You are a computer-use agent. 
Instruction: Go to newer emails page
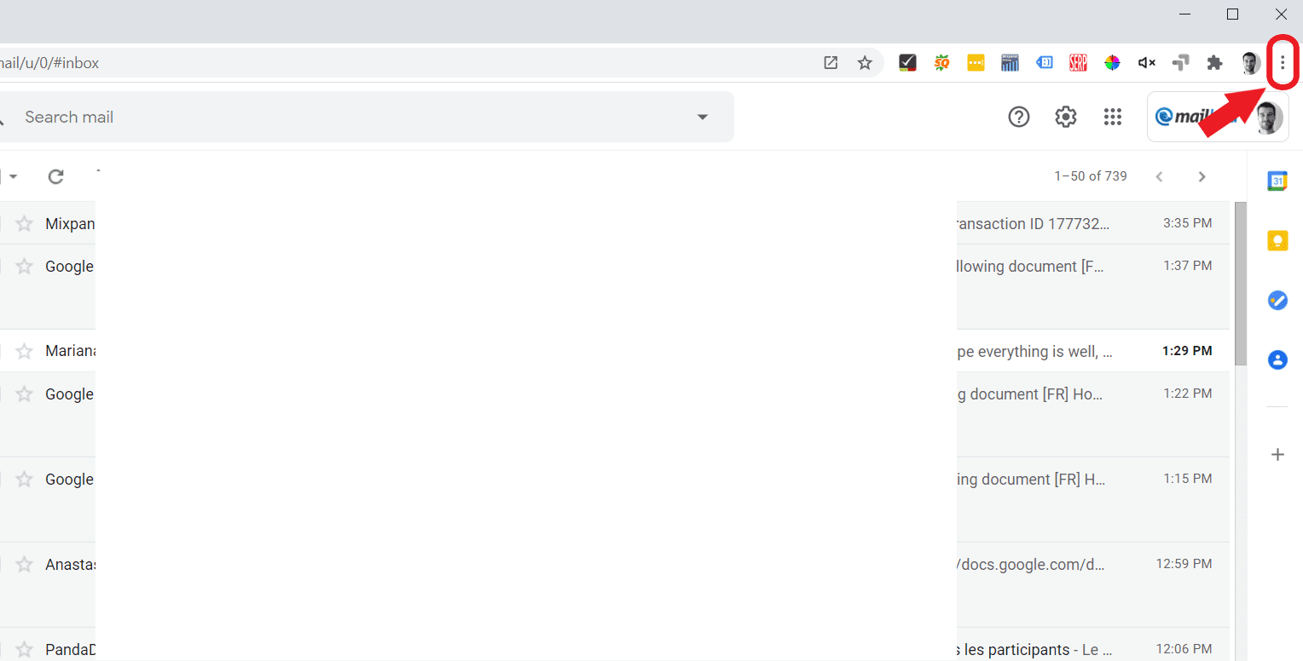pos(1159,176)
